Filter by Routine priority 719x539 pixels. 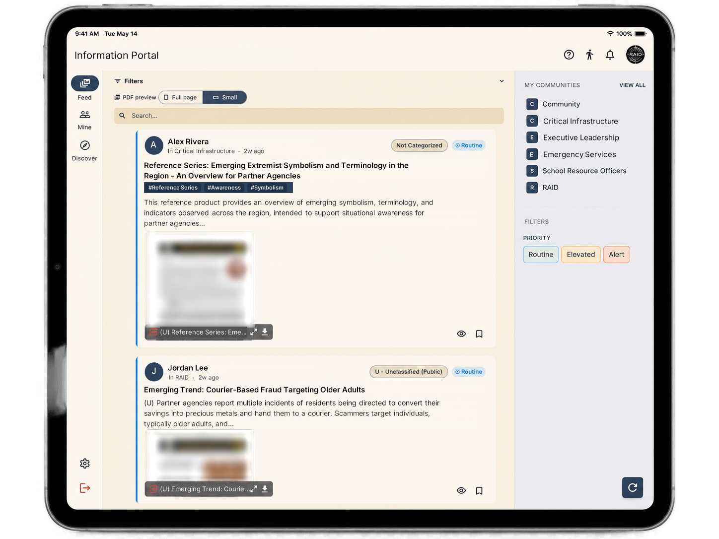click(x=541, y=255)
